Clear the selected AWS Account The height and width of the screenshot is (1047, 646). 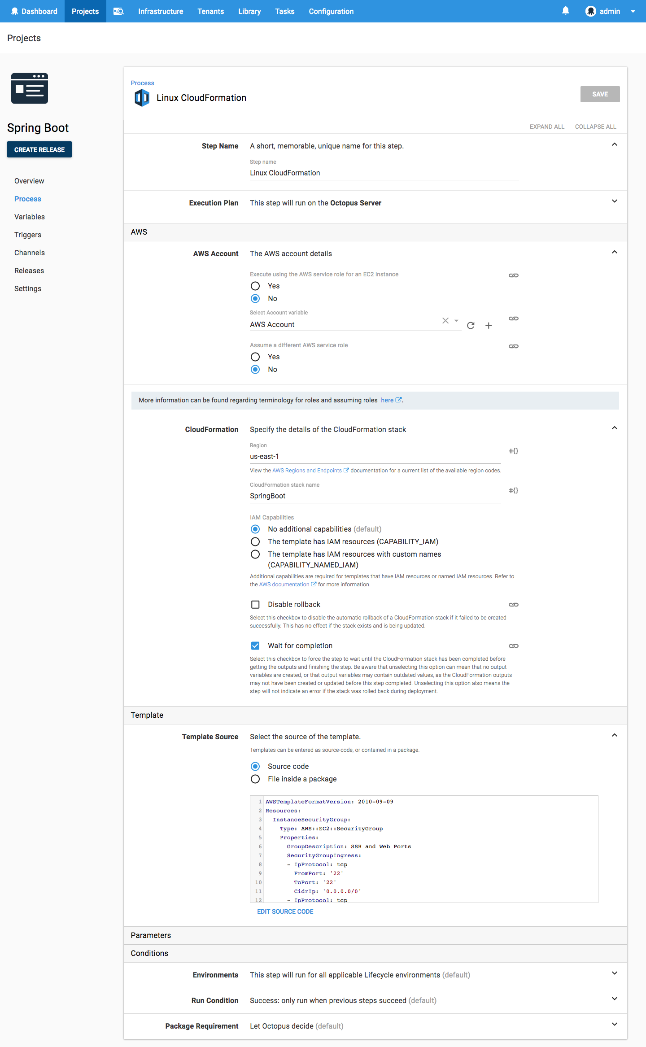pos(445,320)
